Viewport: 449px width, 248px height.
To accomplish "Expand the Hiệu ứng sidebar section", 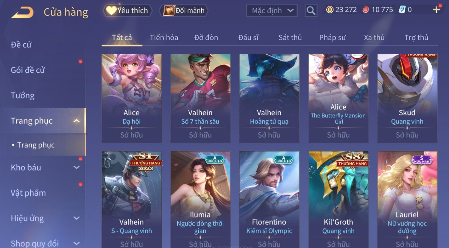I will tap(77, 218).
